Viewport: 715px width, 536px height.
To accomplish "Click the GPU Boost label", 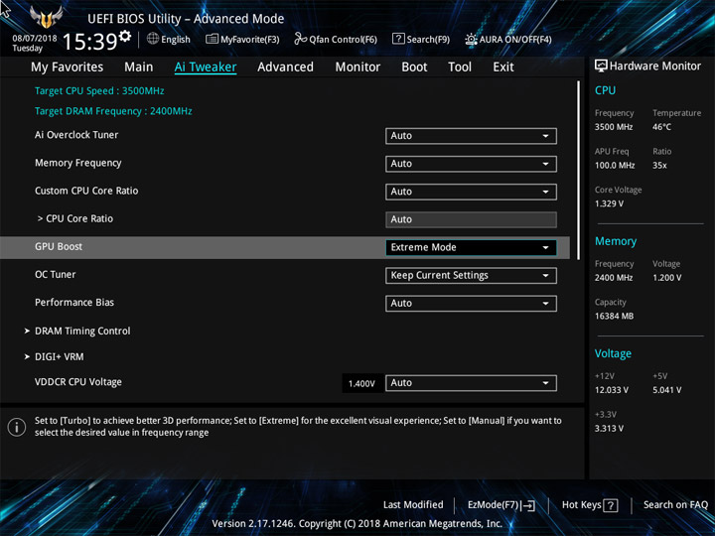I will click(59, 246).
